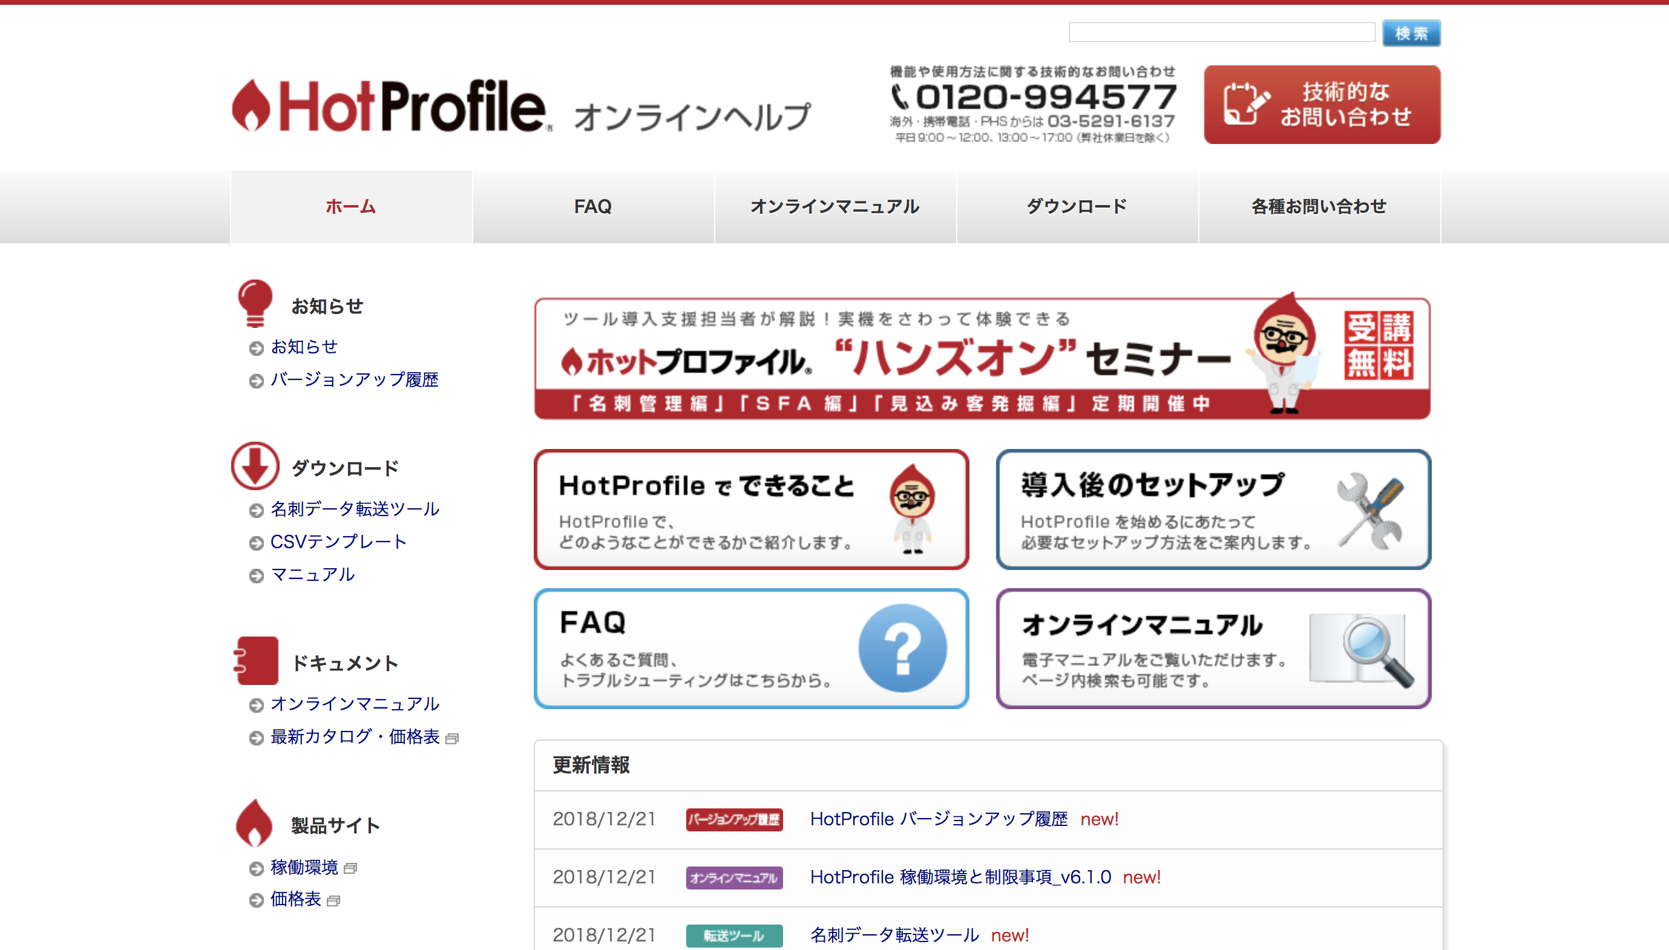Viewport: 1669px width, 950px height.
Task: Click the wrench and screwdriver setup icon
Action: point(1370,510)
